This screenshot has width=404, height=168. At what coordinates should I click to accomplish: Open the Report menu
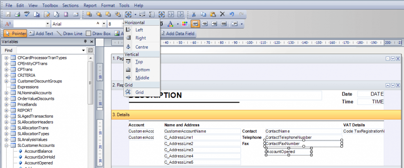pos(90,5)
